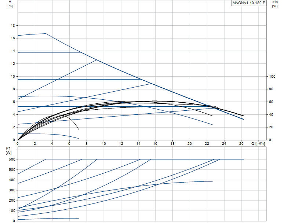Select the 2 tick on flow axis
Screen dimensions: 284x224
[35, 144]
